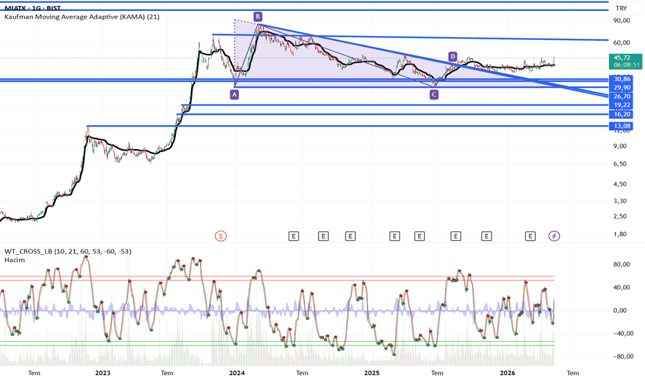Select the pattern point label B
Screen dimensions: 645x380
pos(257,17)
